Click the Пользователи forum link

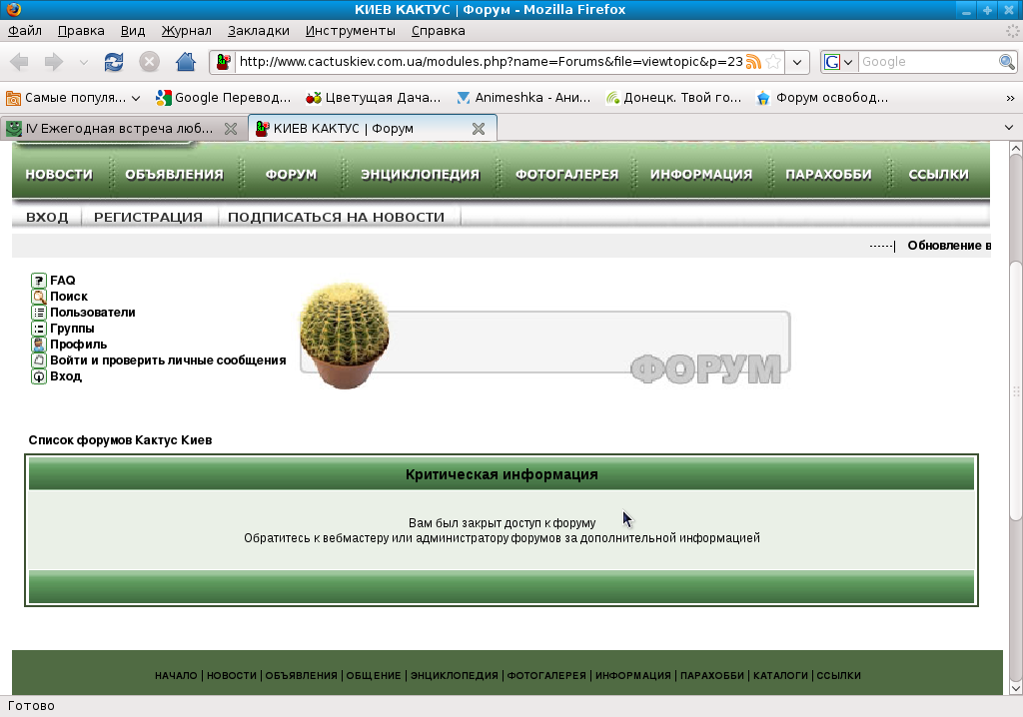pos(92,313)
